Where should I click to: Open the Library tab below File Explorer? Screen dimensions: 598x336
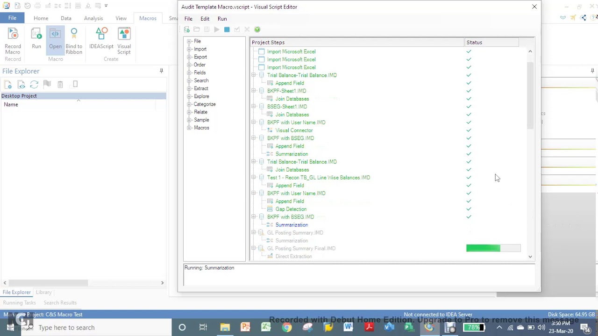(43, 292)
